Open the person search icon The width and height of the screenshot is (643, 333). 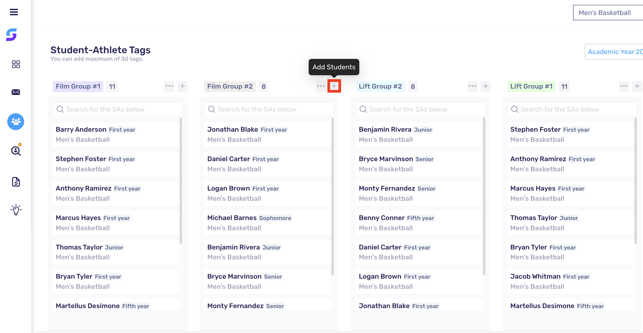click(16, 151)
